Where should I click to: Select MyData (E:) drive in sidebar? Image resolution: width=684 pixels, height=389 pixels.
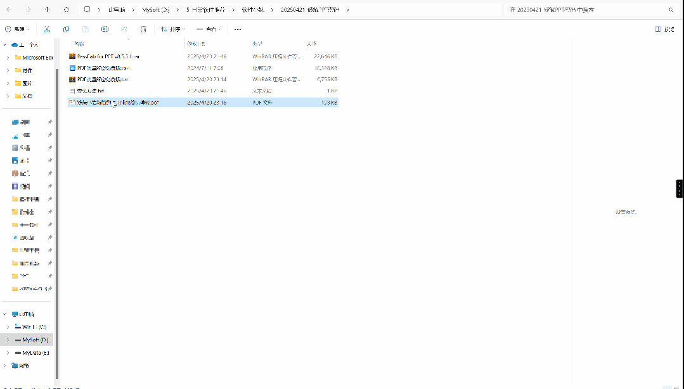(35, 352)
